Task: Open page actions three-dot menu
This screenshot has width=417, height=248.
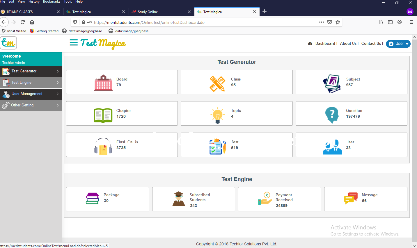Action: pos(322,22)
